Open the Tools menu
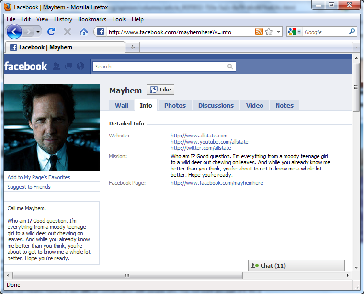This screenshot has height=294, width=364. coord(119,19)
